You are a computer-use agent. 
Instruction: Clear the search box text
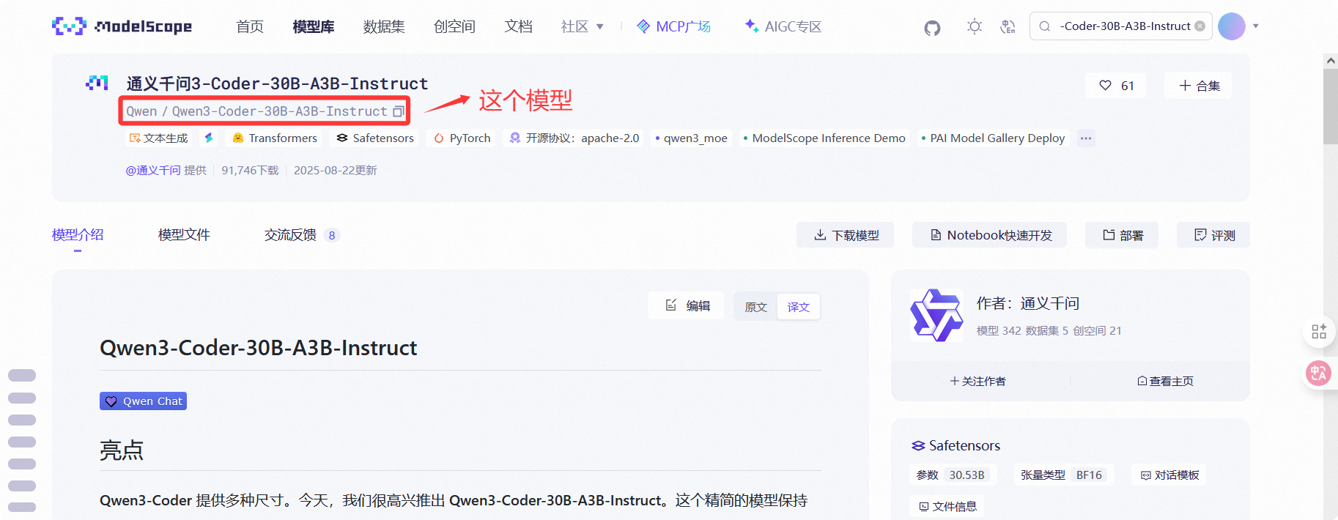(1200, 26)
